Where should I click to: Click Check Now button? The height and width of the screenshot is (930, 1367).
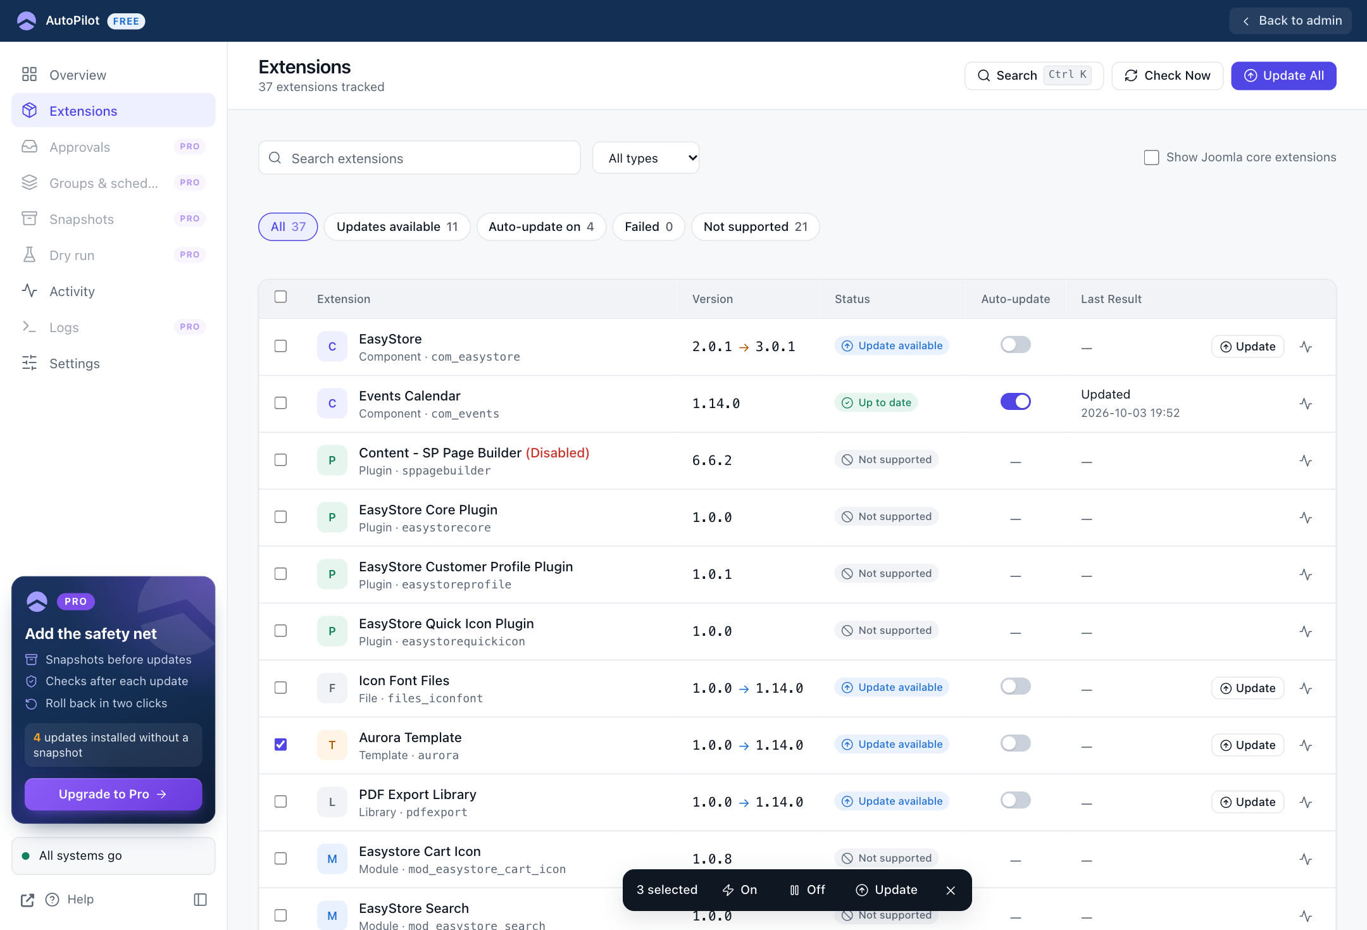(x=1167, y=75)
